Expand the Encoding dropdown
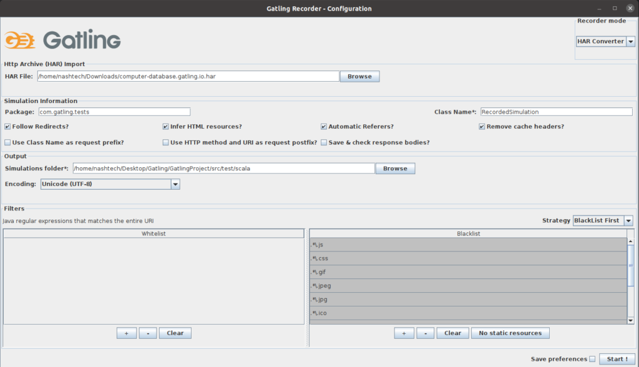Viewport: 639px width, 367px height. 175,185
